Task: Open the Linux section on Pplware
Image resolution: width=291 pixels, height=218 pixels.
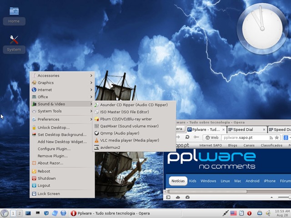Action: (x=225, y=181)
